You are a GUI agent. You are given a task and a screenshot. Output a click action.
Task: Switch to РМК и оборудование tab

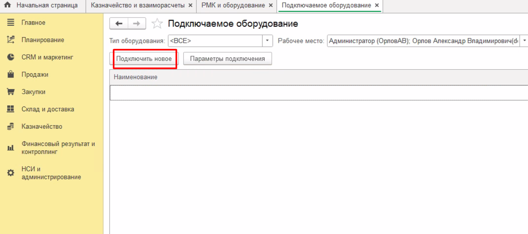[233, 6]
